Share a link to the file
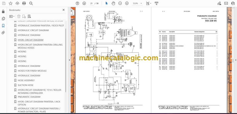237x114 pixels. [x=219, y=3]
